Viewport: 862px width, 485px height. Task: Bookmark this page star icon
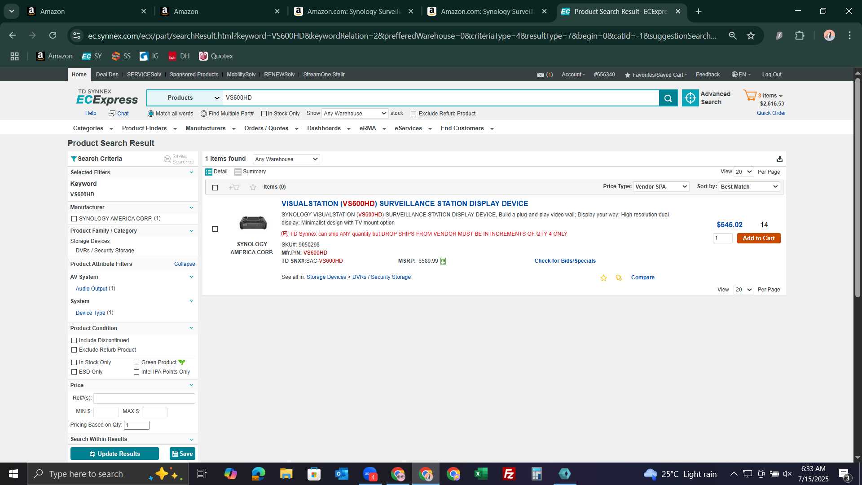coord(751,35)
